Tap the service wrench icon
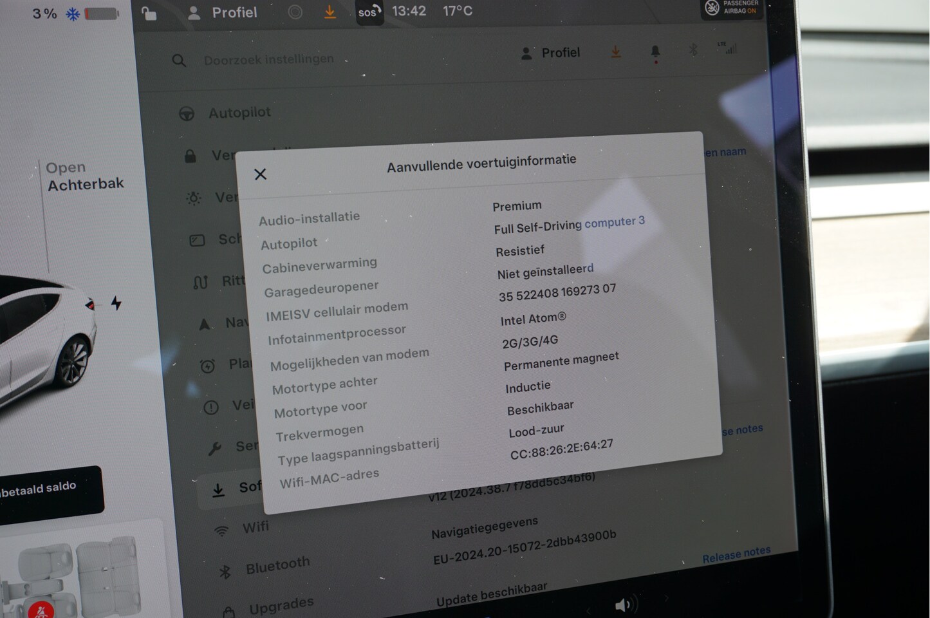Screen dimensions: 930x618 pos(215,449)
